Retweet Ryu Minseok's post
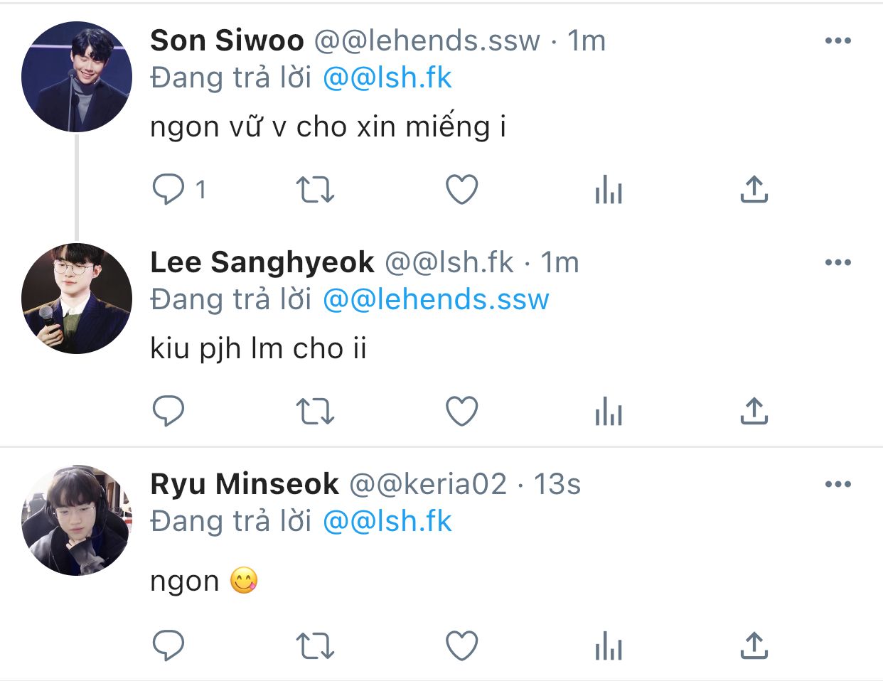Viewport: 883px width, 681px height. [314, 646]
